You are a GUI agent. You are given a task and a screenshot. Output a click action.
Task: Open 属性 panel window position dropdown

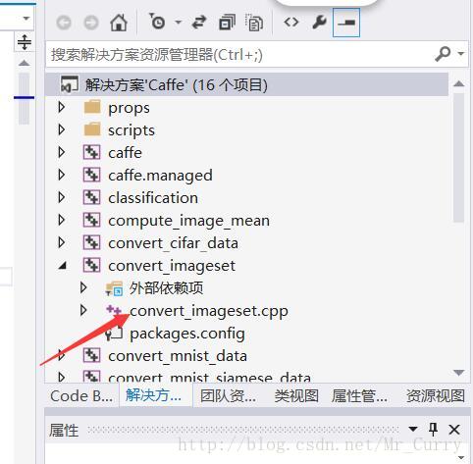tap(413, 429)
